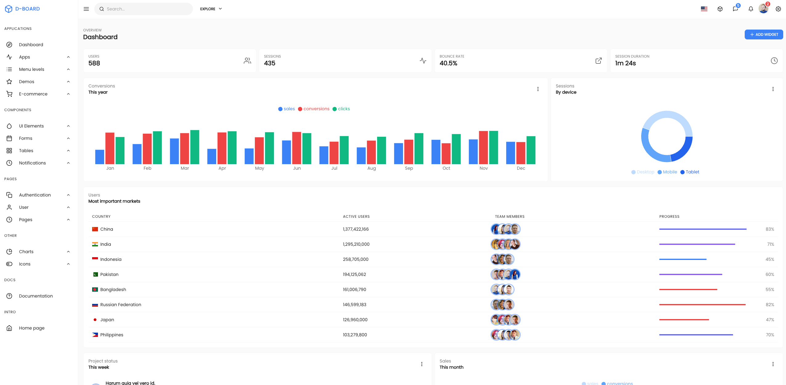Image resolution: width=786 pixels, height=385 pixels.
Task: Expand the Icons chevron
Action: (x=68, y=264)
